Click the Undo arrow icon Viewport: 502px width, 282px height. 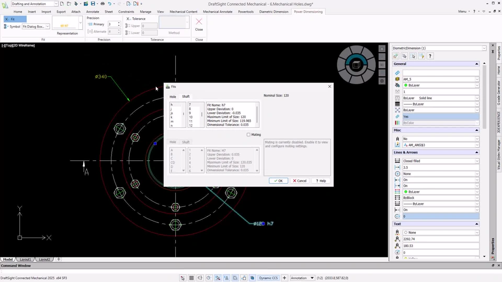(109, 4)
